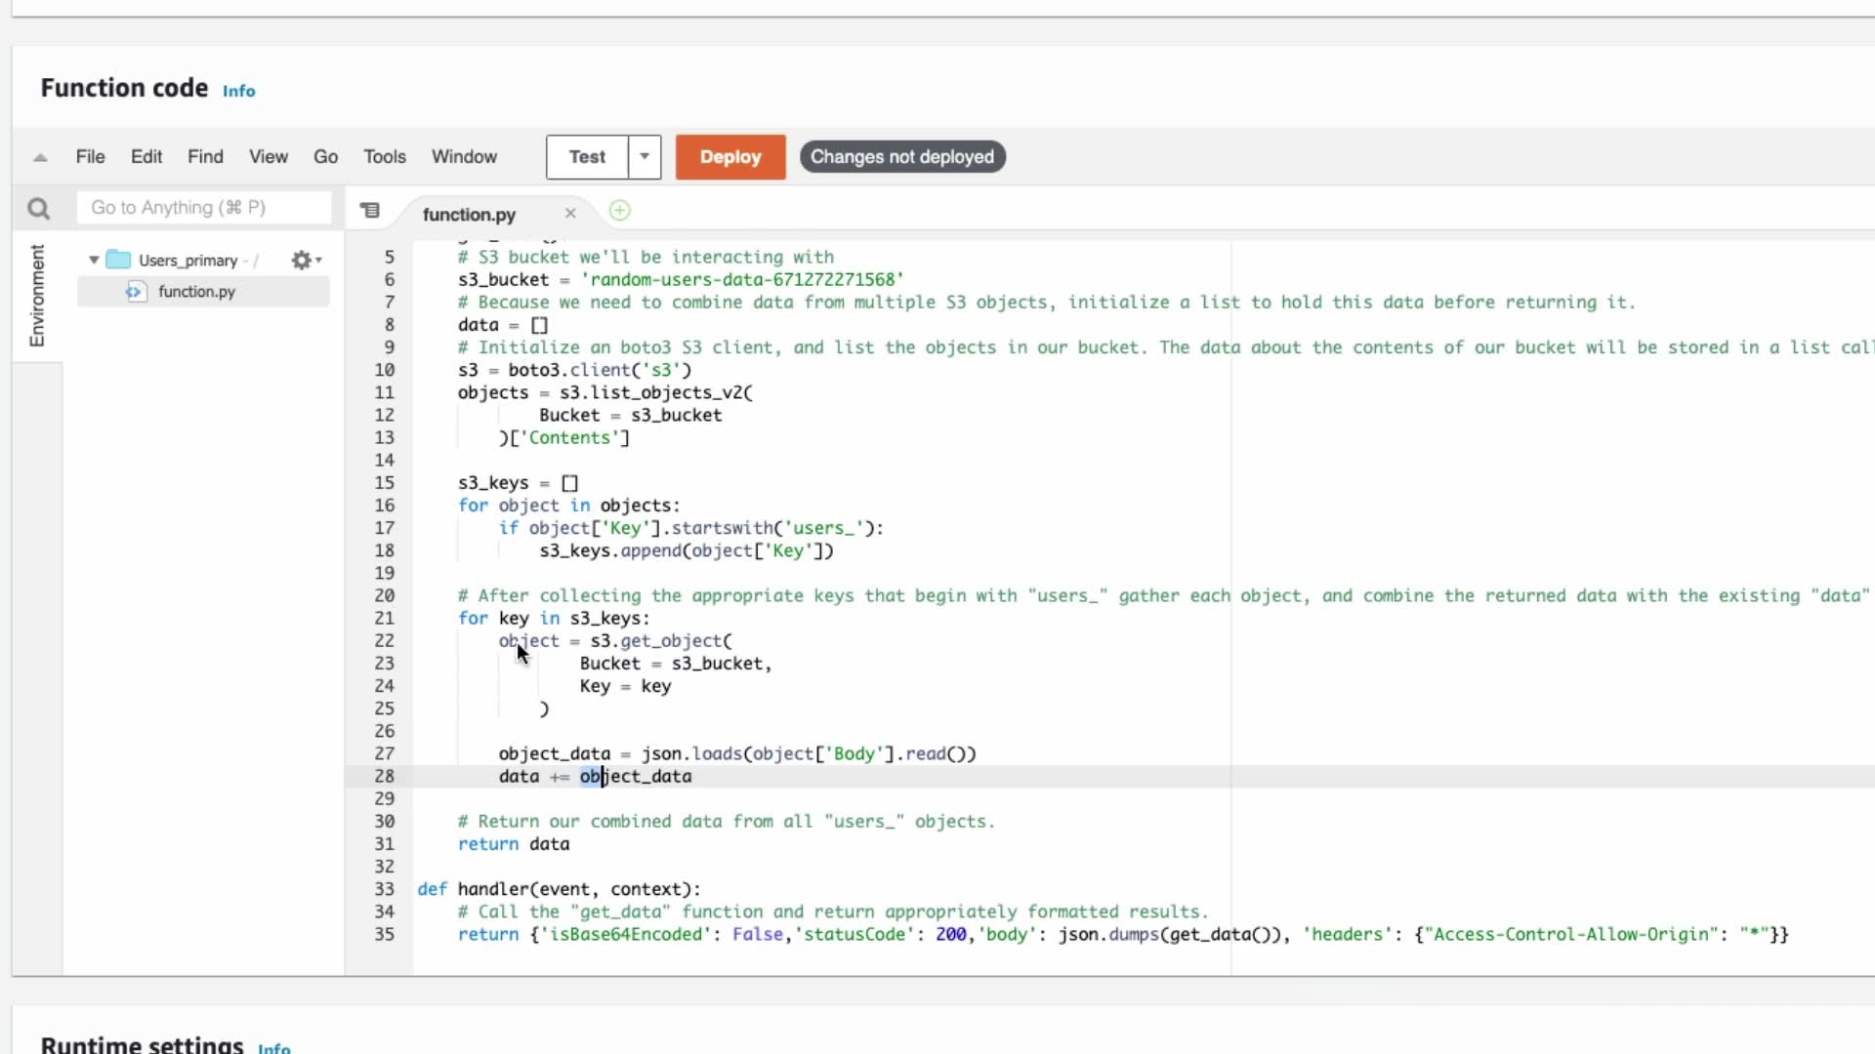Open the File menu
This screenshot has height=1054, width=1875.
pos(90,157)
